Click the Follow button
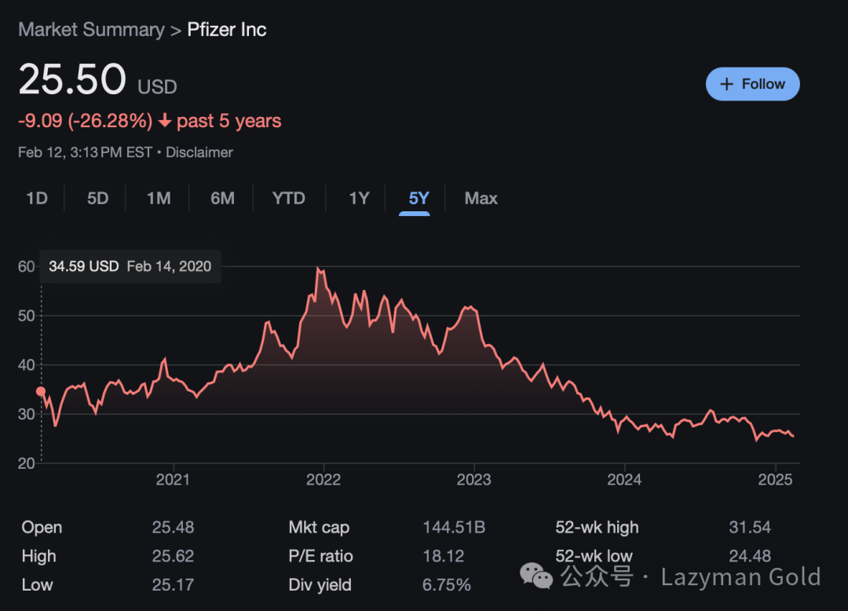Image resolution: width=848 pixels, height=611 pixels. [x=752, y=84]
